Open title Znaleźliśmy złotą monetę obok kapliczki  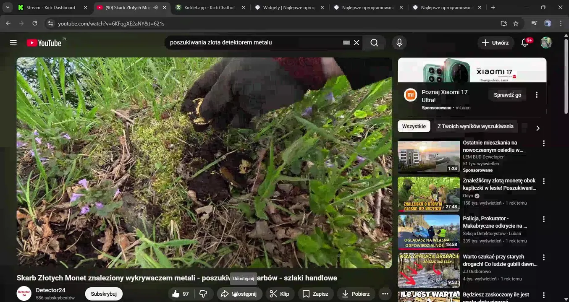tap(500, 185)
